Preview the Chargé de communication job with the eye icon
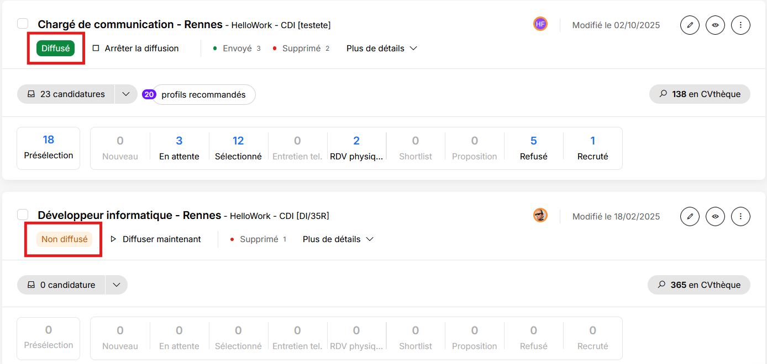The image size is (767, 364). click(715, 25)
